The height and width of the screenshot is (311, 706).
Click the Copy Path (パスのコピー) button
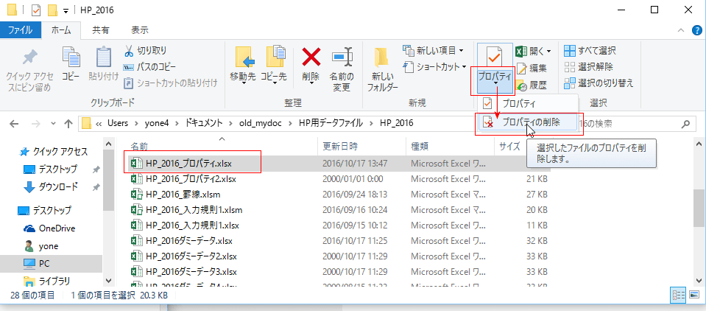[x=149, y=67]
